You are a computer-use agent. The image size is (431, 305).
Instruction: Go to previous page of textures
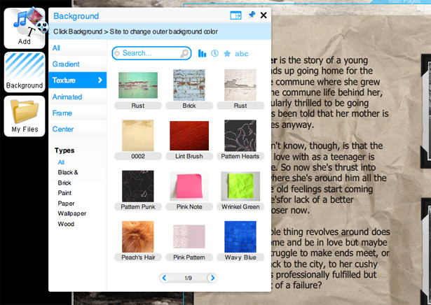(x=164, y=278)
